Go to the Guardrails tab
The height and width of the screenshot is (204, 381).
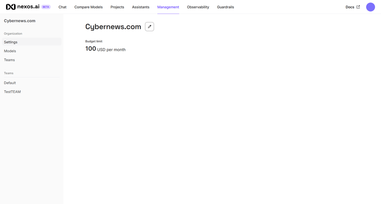pos(225,7)
